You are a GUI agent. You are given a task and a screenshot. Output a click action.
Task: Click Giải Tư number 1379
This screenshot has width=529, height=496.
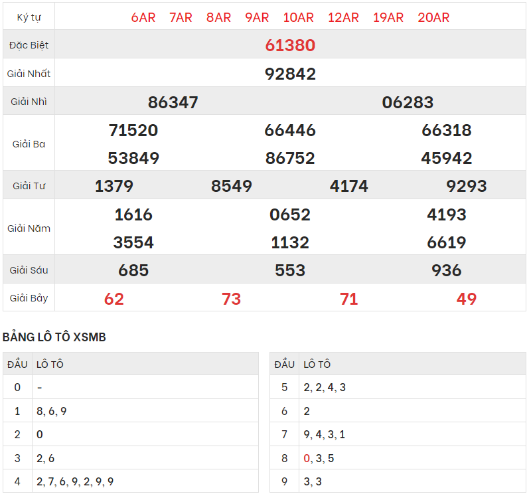click(x=114, y=187)
